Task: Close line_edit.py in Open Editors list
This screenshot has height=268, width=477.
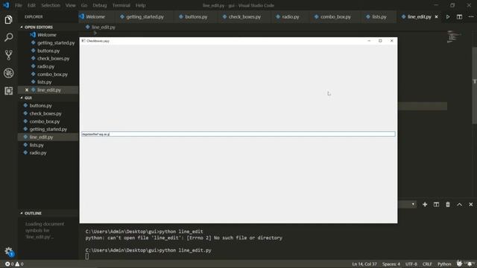Action: (x=27, y=90)
